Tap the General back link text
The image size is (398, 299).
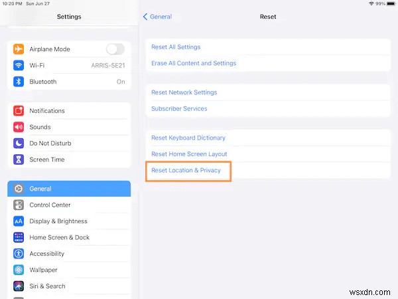click(161, 17)
